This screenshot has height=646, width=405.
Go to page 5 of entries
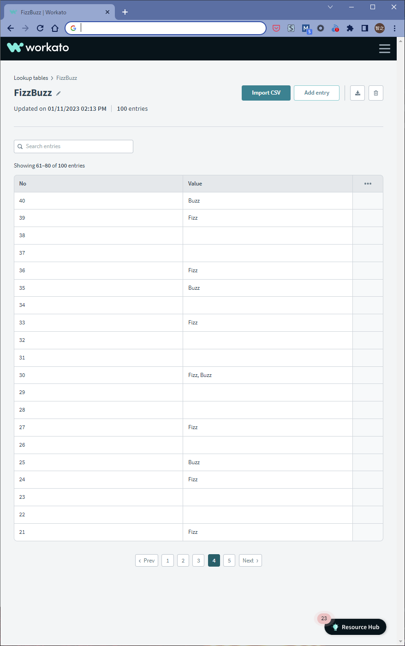(229, 561)
